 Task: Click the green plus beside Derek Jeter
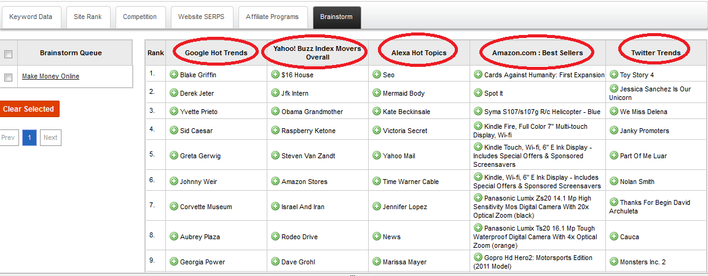tap(174, 93)
